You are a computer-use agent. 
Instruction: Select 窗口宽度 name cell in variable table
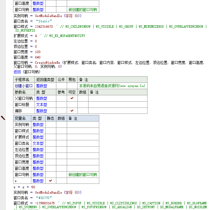[22, 162]
